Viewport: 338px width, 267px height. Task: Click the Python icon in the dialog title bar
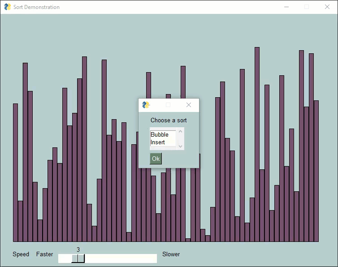click(x=146, y=105)
